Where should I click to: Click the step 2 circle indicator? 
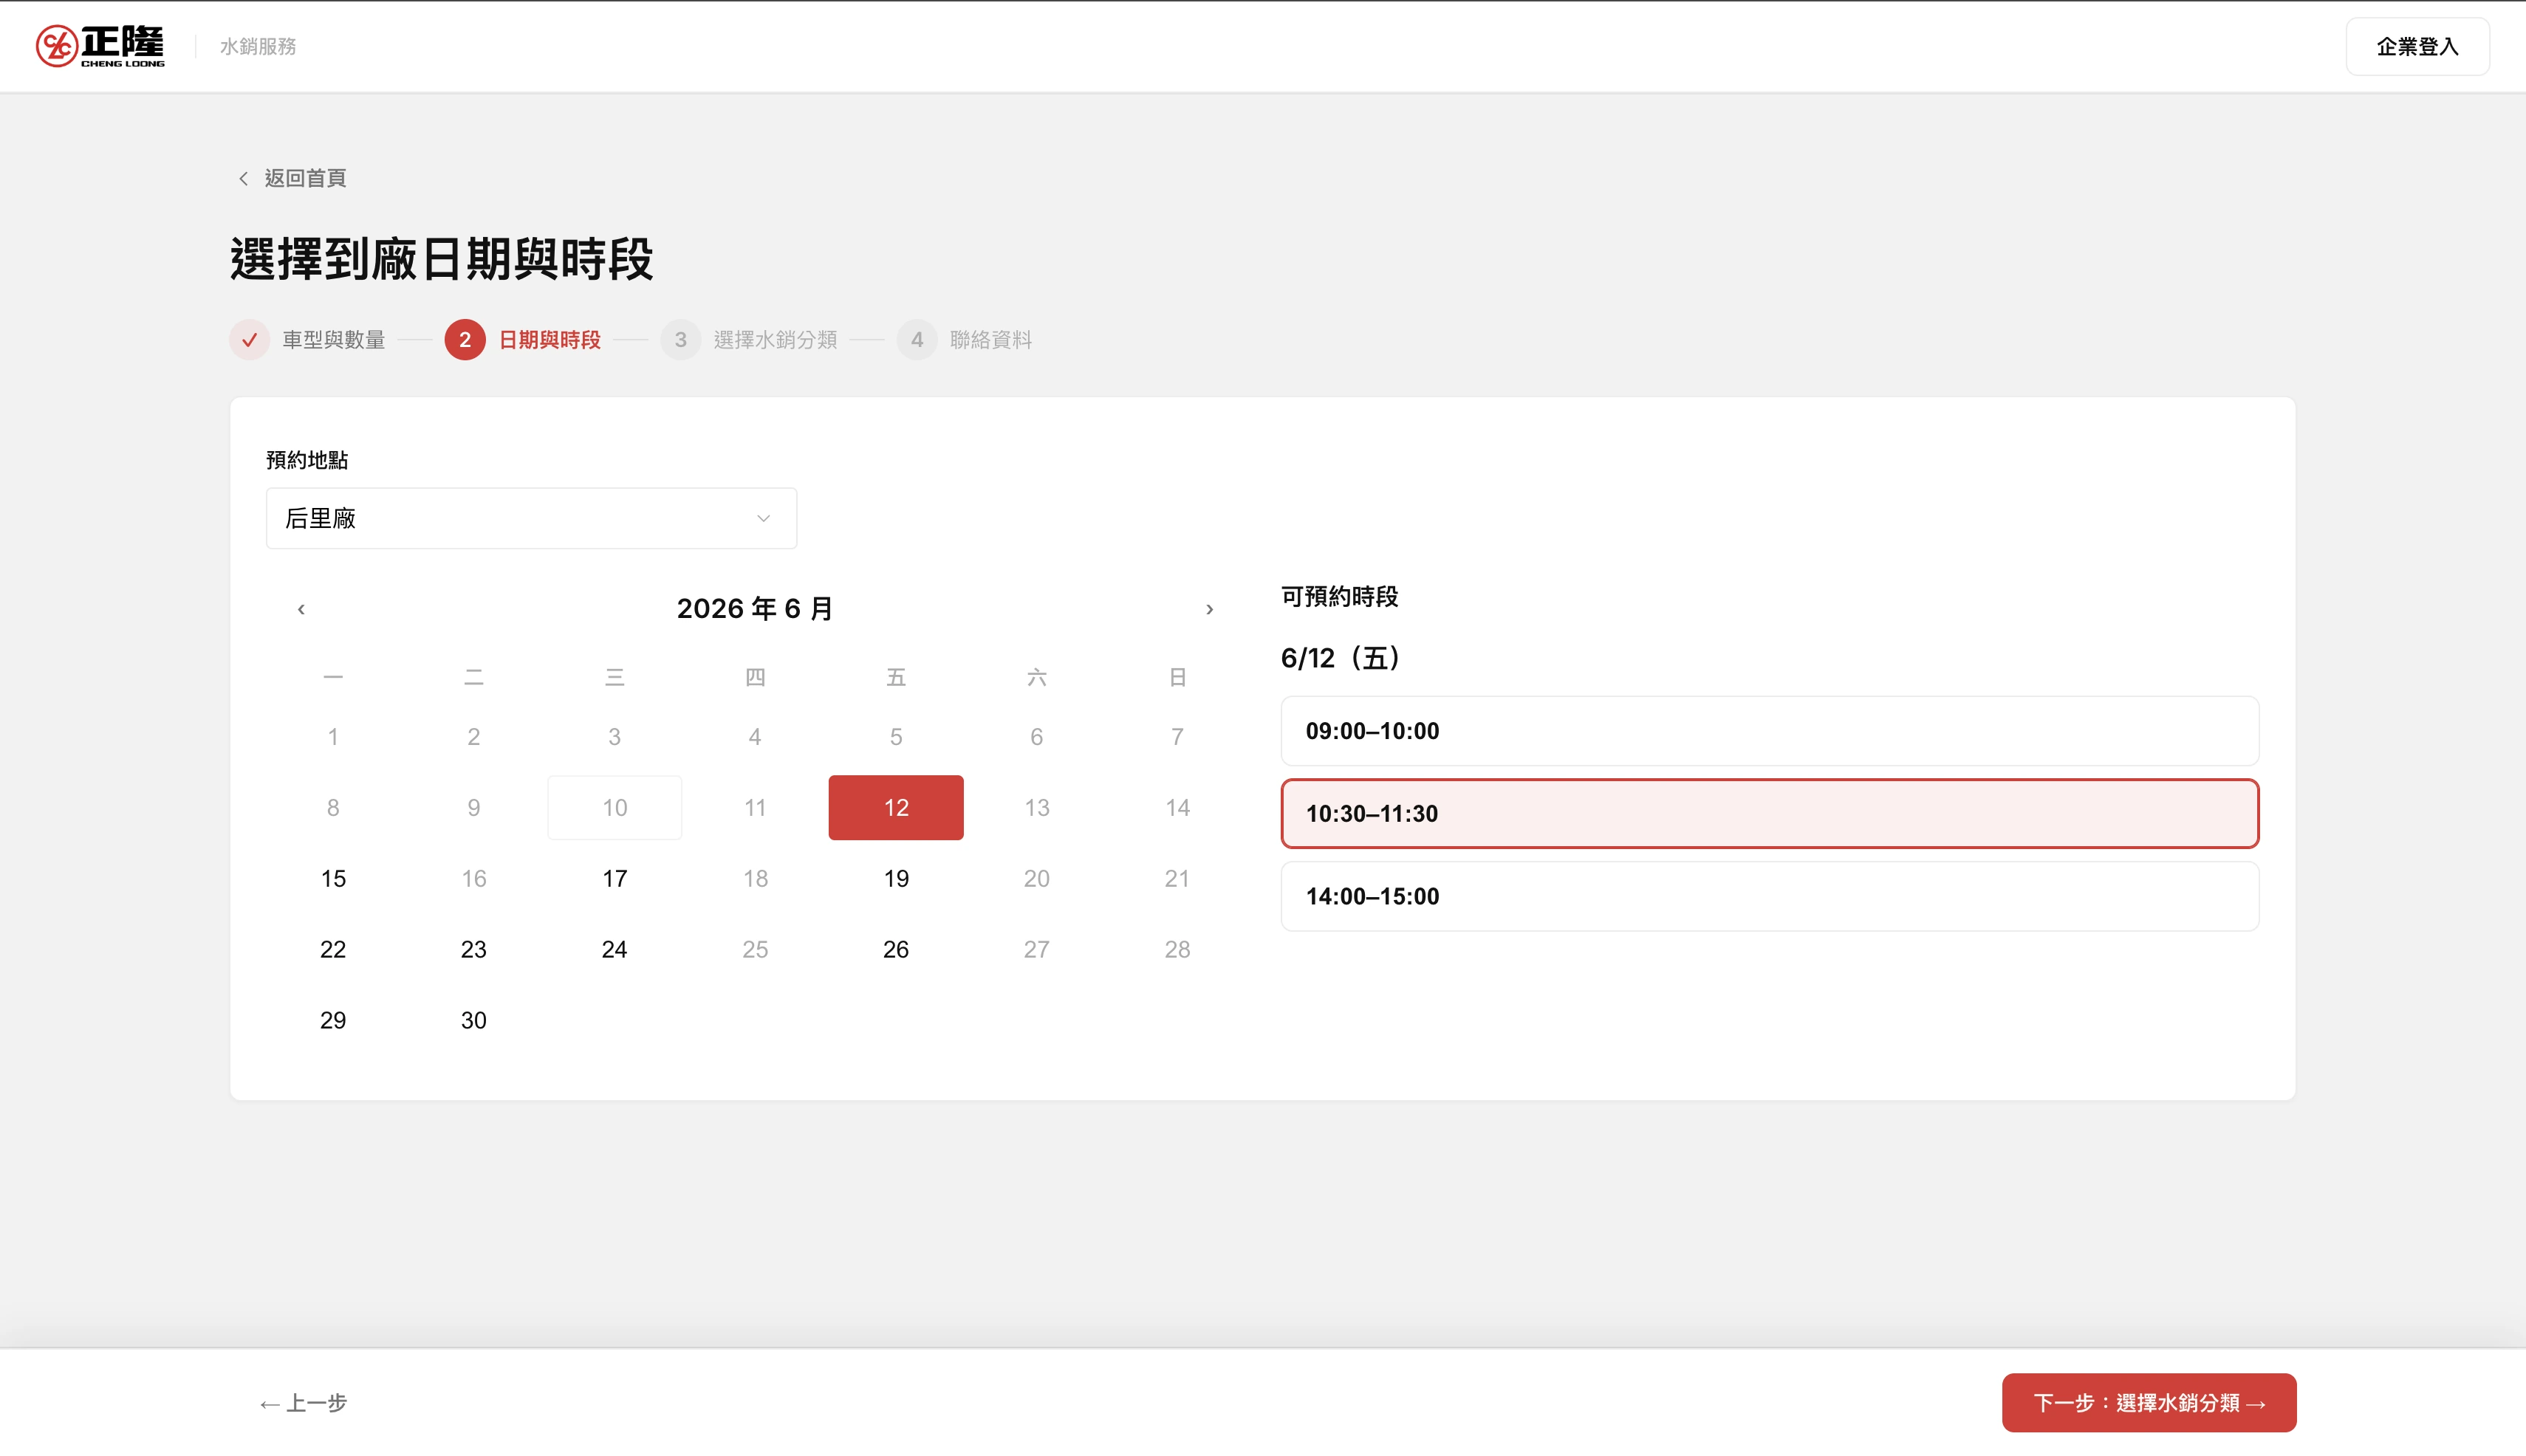click(465, 340)
